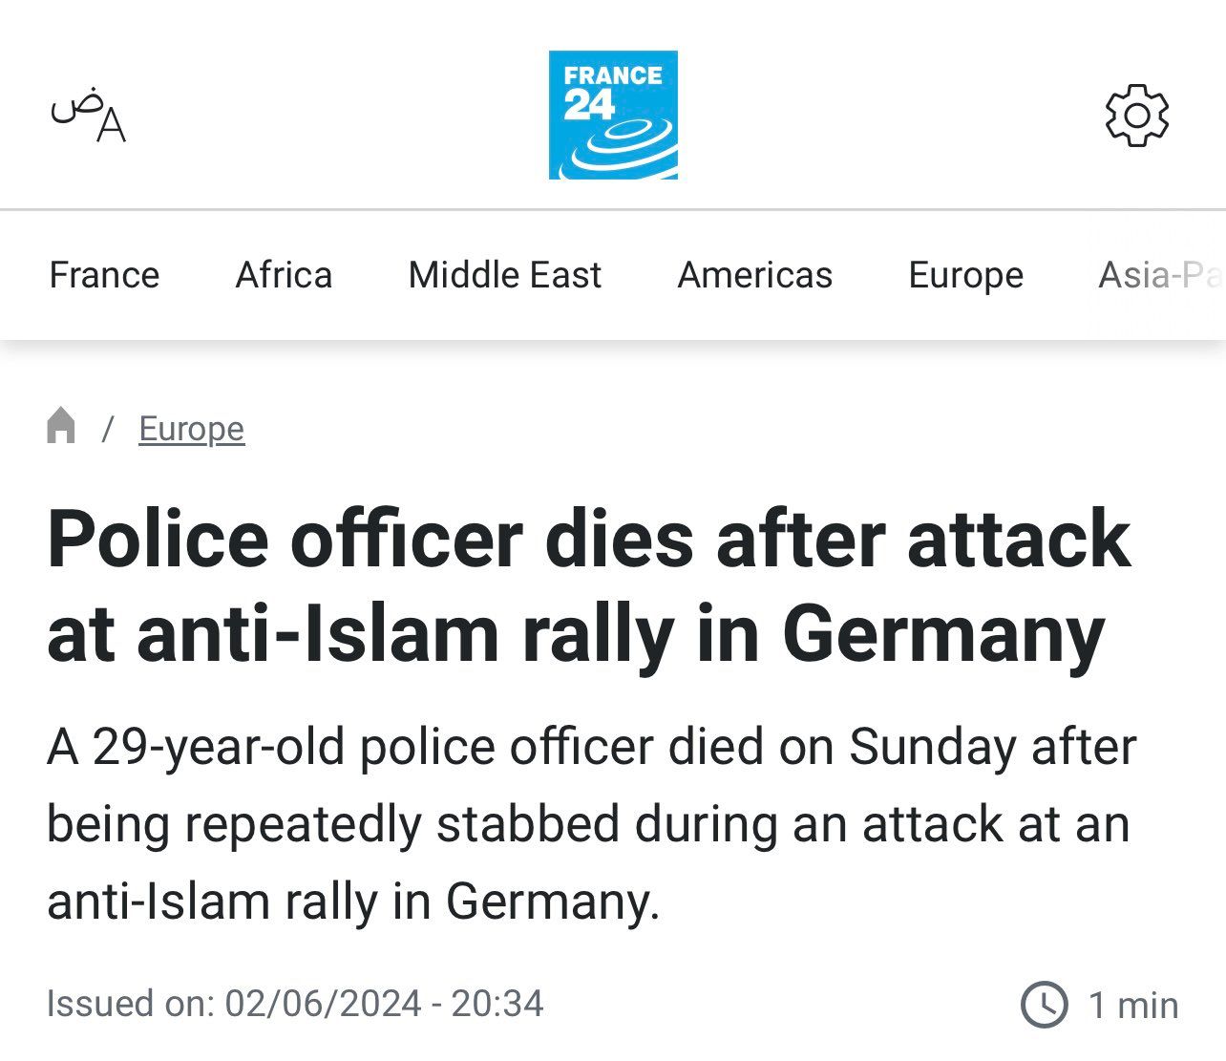Click the '1 min' reading time label
Screen dimensions: 1226x1061
pyautogui.click(x=1133, y=1005)
